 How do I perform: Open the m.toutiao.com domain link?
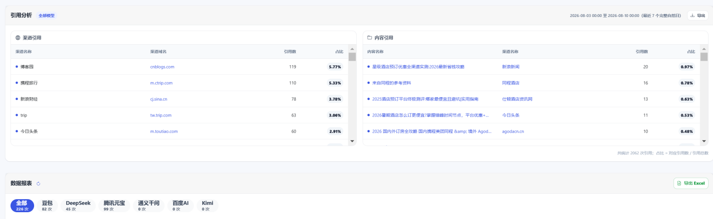(x=164, y=131)
